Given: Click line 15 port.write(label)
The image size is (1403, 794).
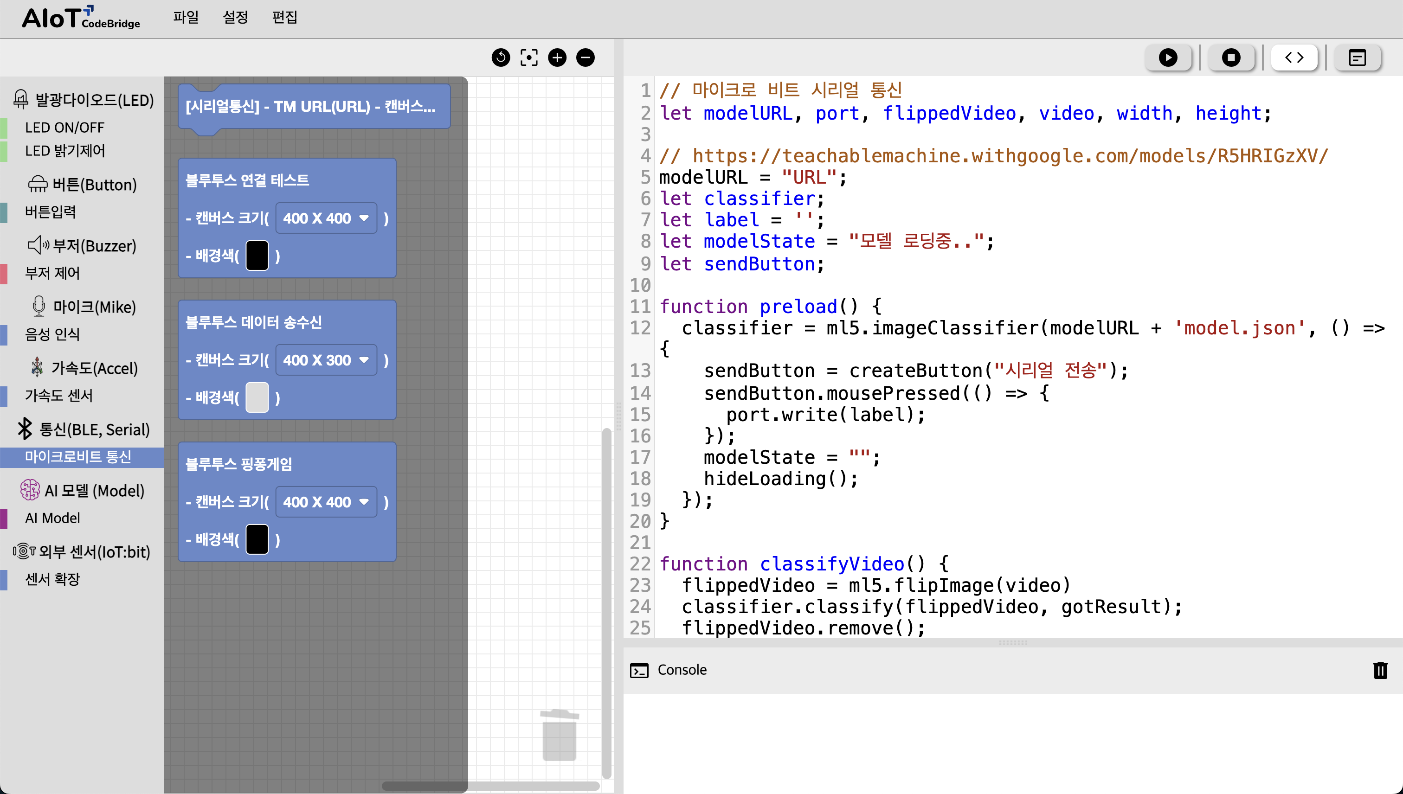Looking at the screenshot, I should [x=825, y=415].
